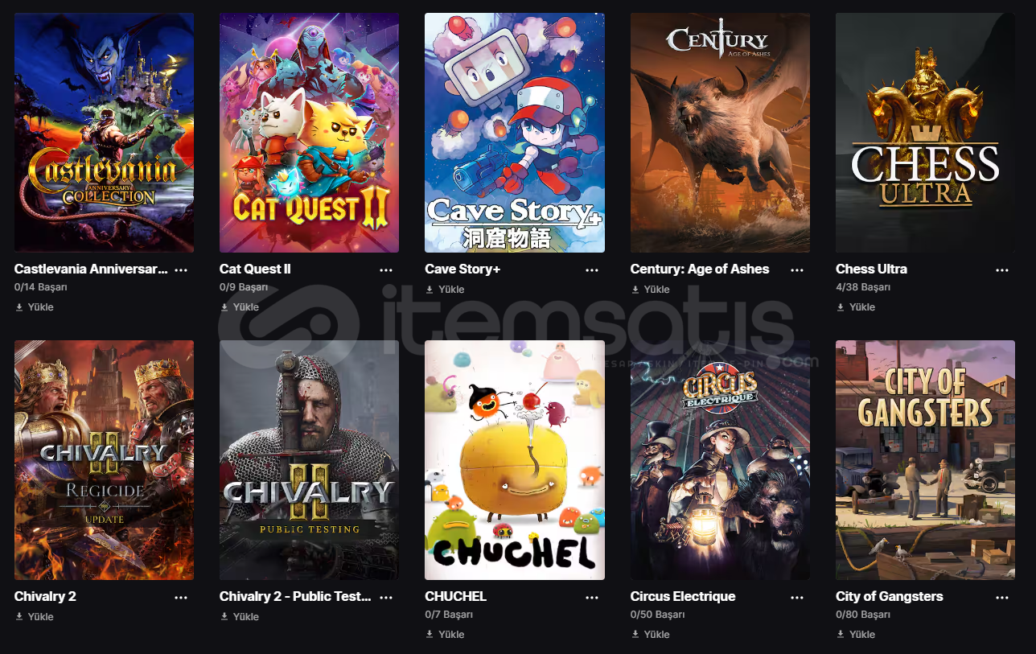Install Cave Story+ with Yükle
This screenshot has width=1036, height=654.
[445, 289]
